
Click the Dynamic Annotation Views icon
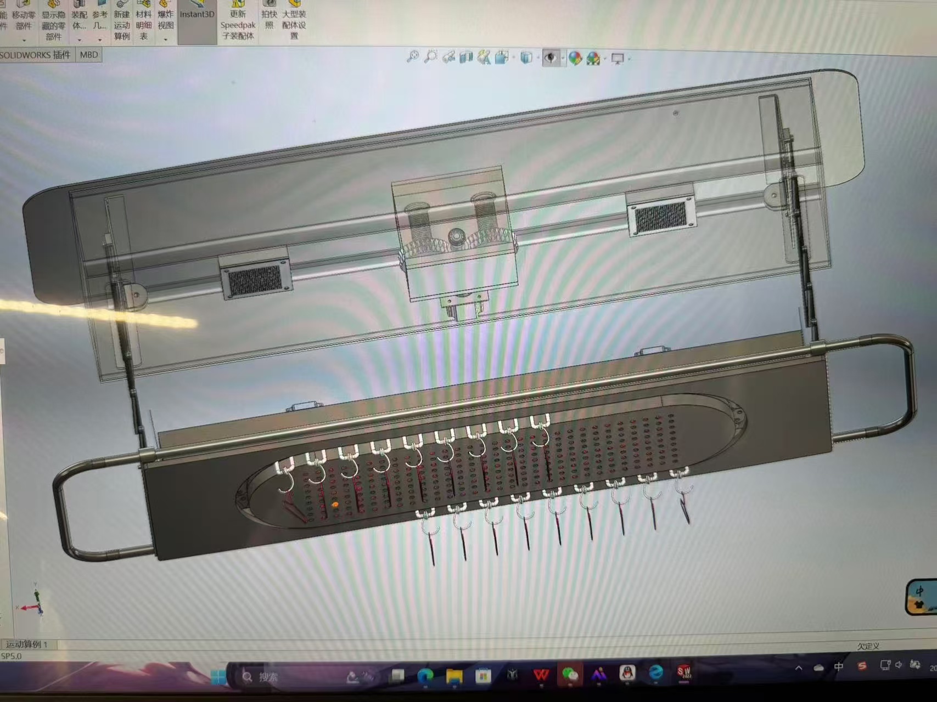484,56
